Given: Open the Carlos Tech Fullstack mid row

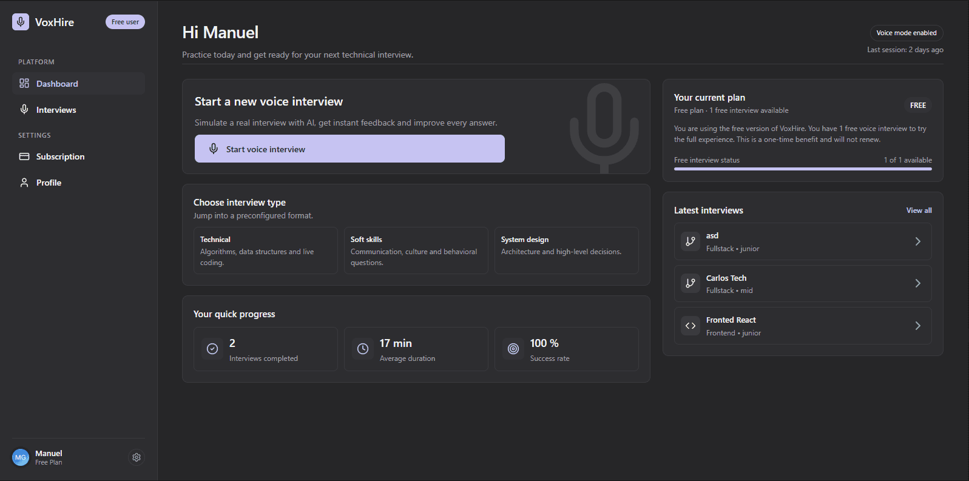Looking at the screenshot, I should pyautogui.click(x=803, y=283).
